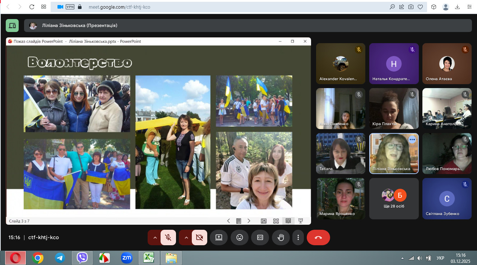Toggle closed captions CC button
The image size is (477, 265).
click(x=260, y=237)
